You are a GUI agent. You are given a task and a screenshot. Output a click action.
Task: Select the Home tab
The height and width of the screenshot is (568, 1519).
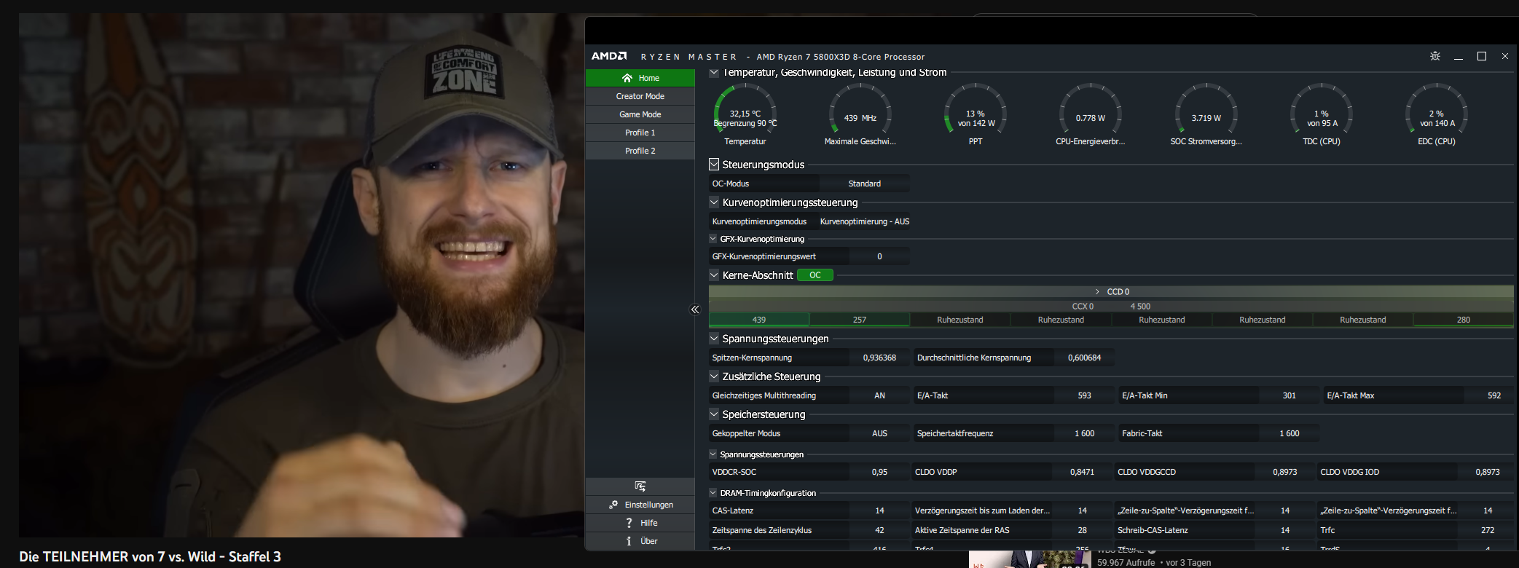click(640, 78)
